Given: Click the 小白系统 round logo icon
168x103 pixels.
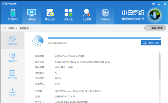Looking at the screenshot, I should tap(155, 15).
